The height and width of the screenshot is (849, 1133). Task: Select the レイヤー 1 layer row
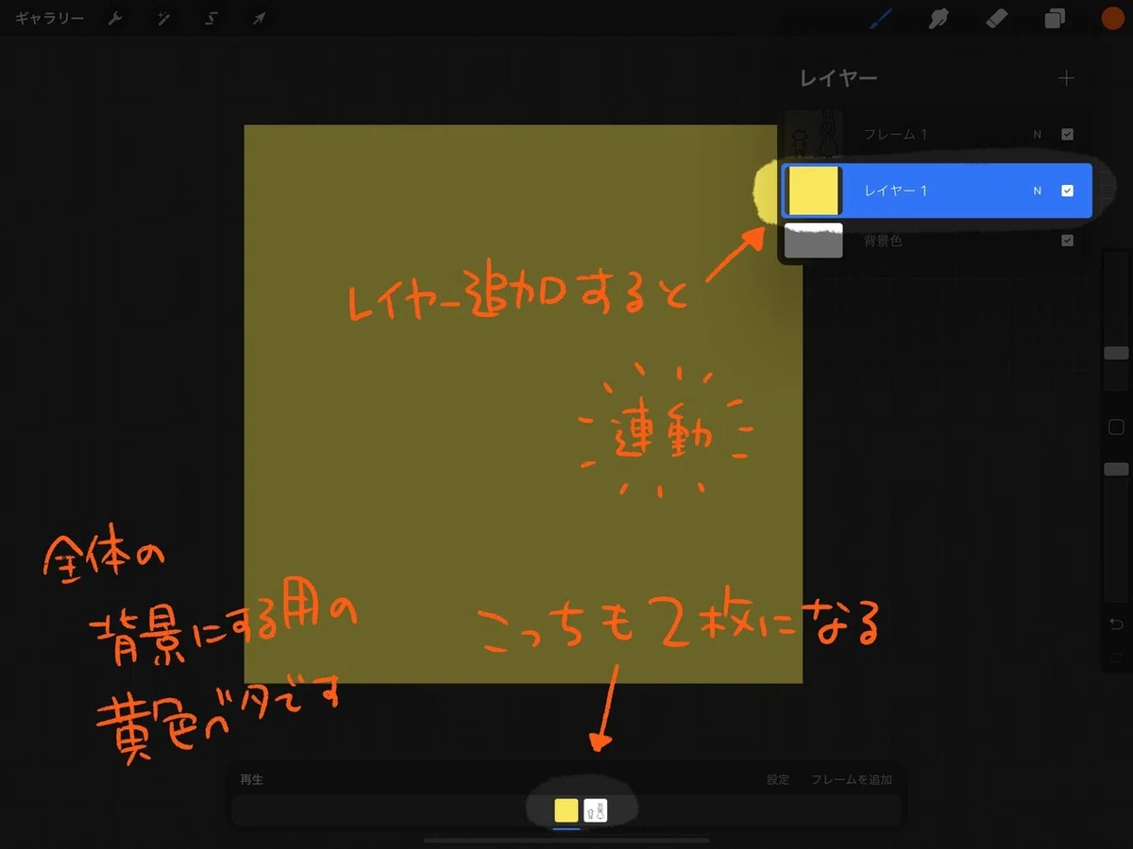(937, 191)
